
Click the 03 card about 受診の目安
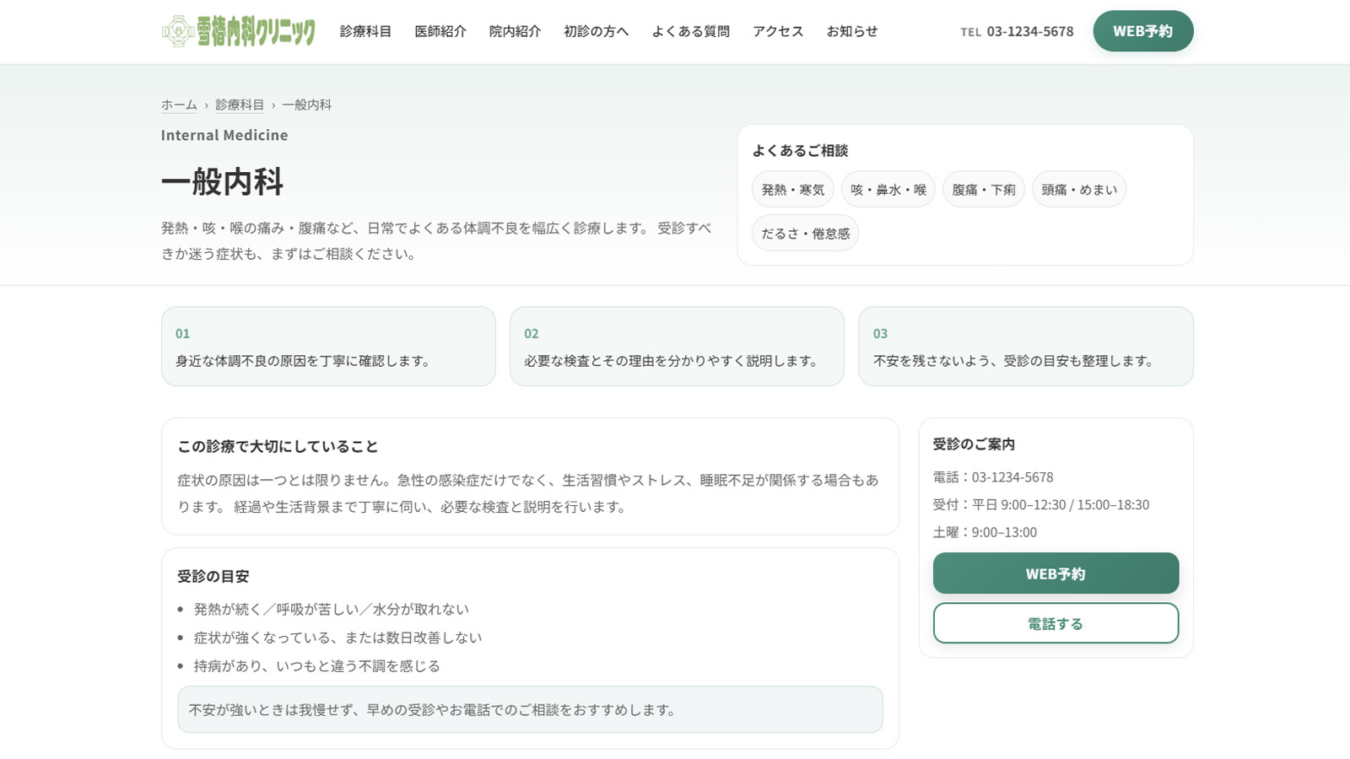point(1025,347)
